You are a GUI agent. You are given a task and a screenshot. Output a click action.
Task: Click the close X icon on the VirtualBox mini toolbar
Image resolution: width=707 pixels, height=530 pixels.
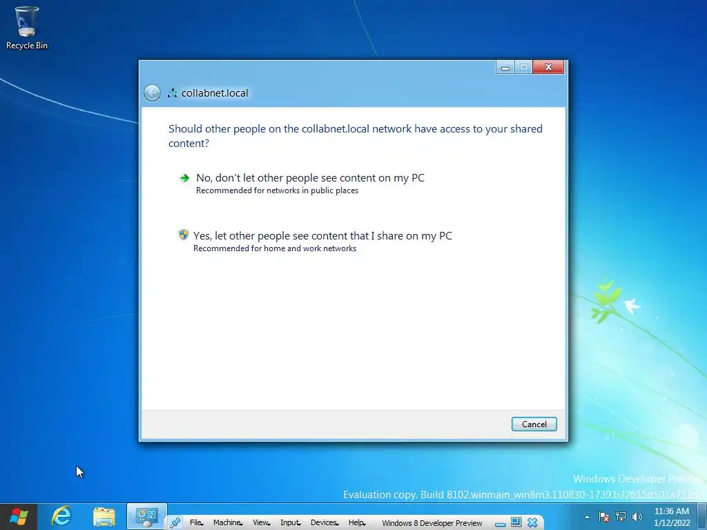pos(532,523)
